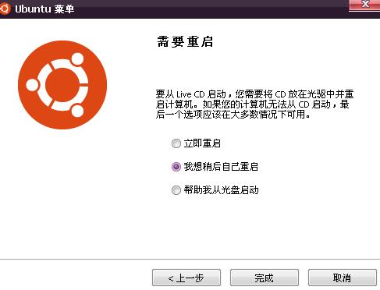This screenshot has height=290, width=380.
Task: Close the Ubuntu 菜单 window
Action: (365, 5)
